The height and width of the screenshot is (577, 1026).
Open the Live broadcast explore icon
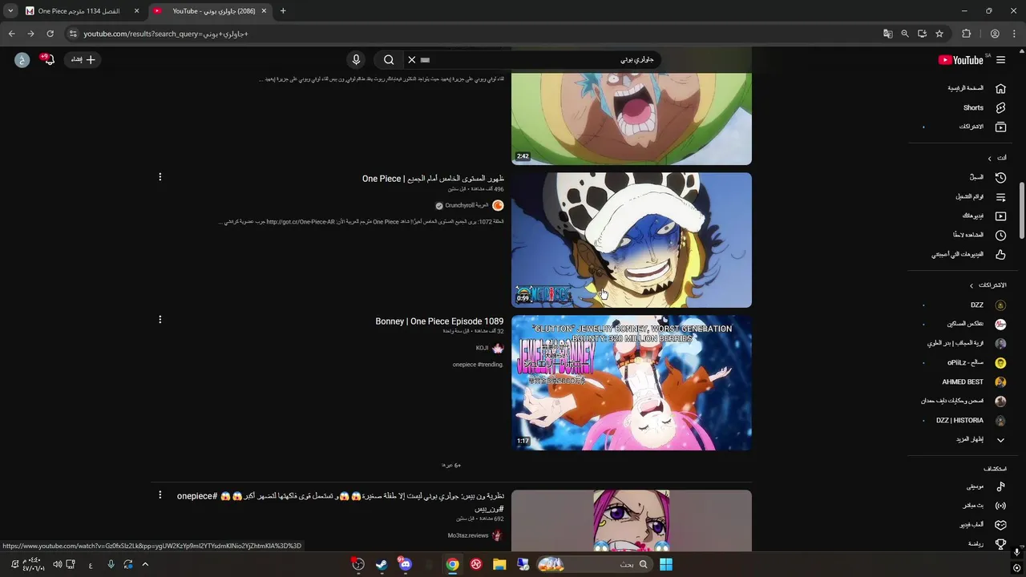tap(1000, 506)
